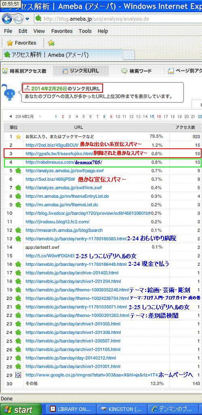202x415 pixels.
Task: Click the Add to Favorites bar icon
Action: tap(51, 43)
